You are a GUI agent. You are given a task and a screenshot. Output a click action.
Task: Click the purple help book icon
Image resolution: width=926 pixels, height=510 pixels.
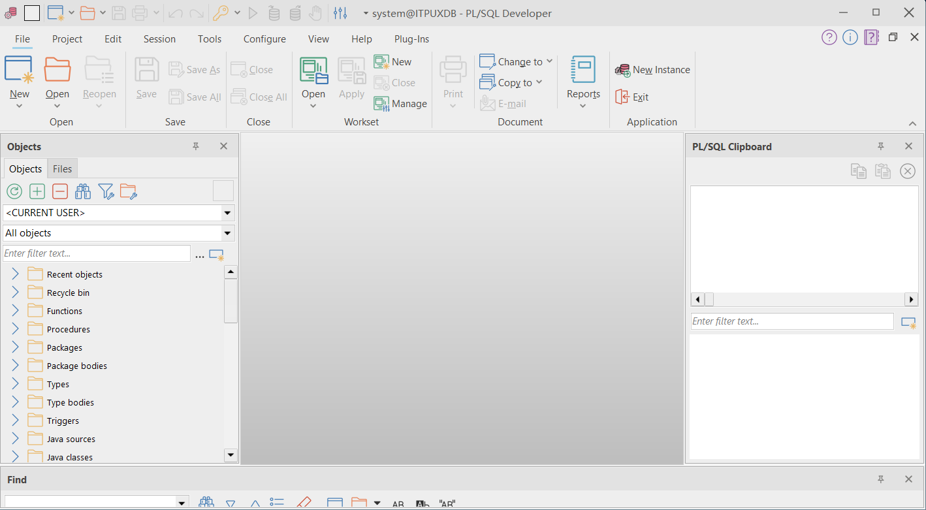pos(871,37)
